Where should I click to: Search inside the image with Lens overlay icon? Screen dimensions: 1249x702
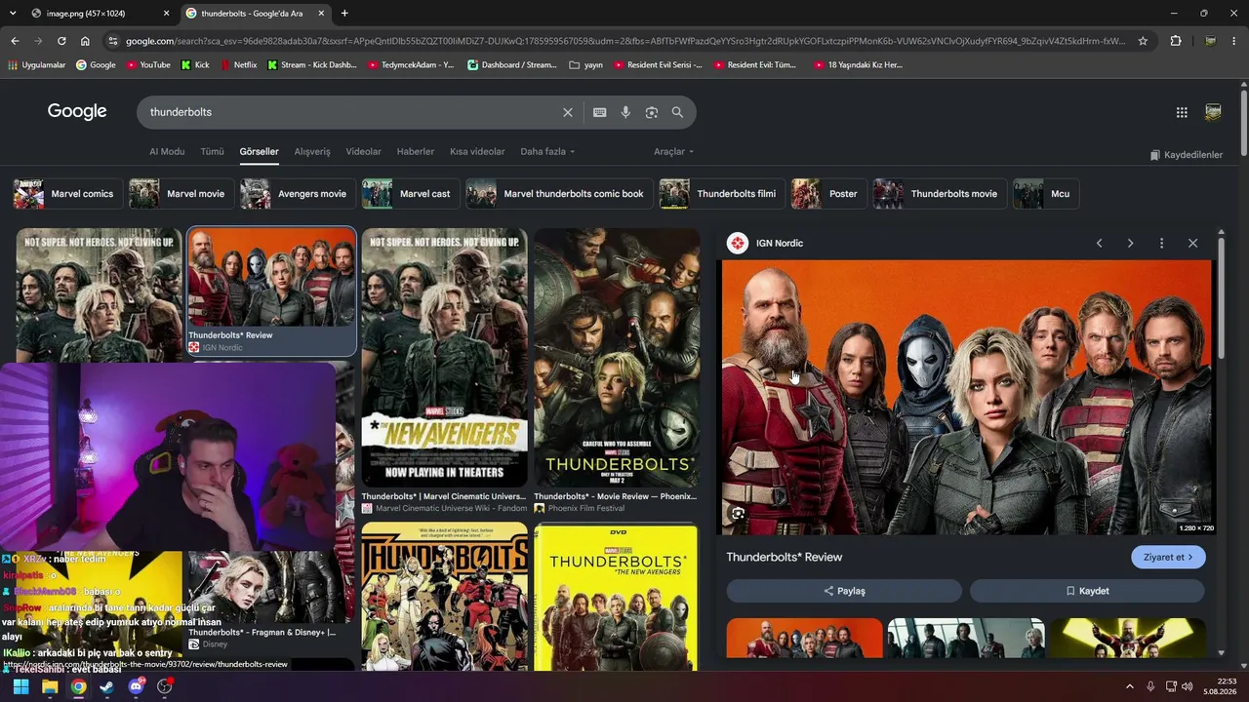coord(739,514)
